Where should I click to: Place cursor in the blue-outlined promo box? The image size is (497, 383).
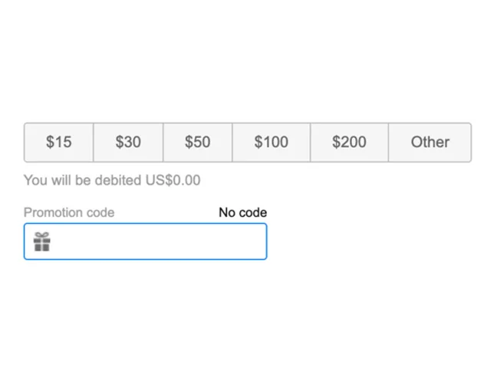pos(146,241)
